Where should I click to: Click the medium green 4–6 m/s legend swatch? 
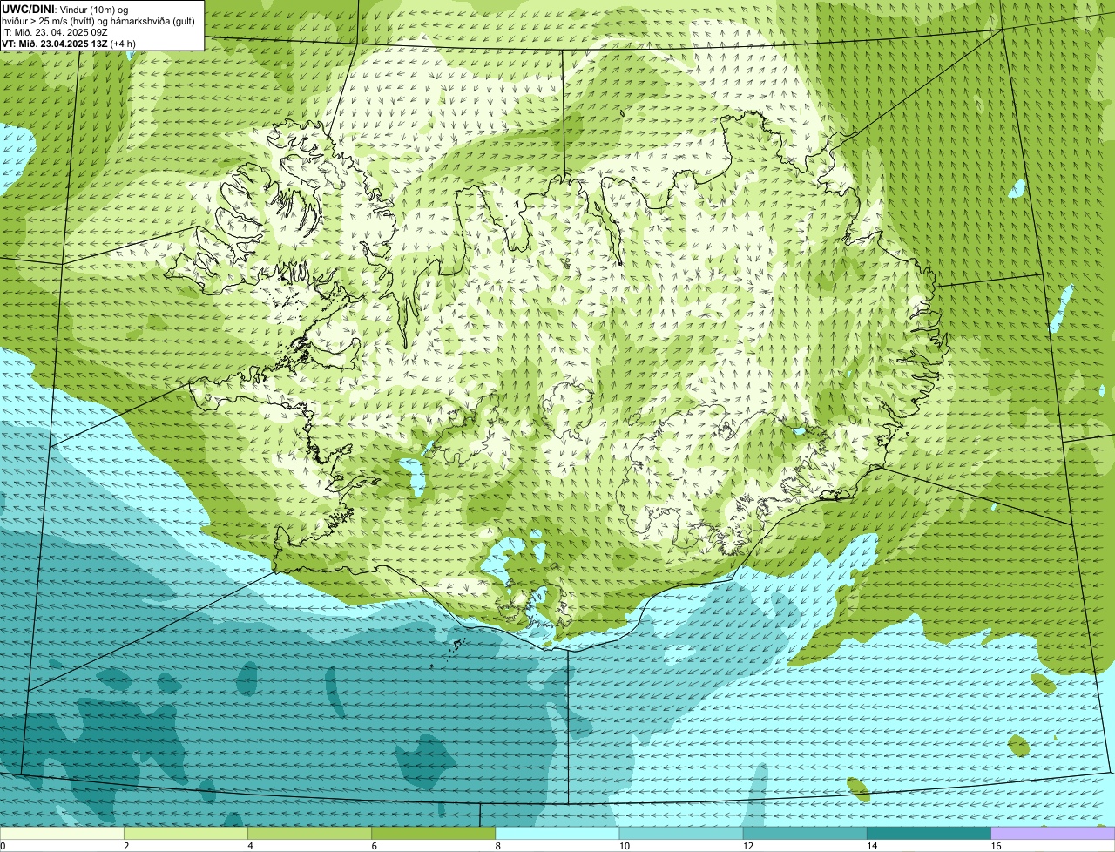(x=310, y=834)
